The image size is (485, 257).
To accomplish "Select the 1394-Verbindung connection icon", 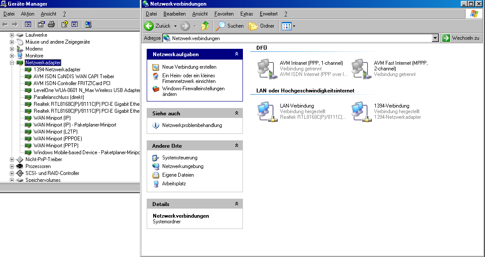I will [361, 111].
